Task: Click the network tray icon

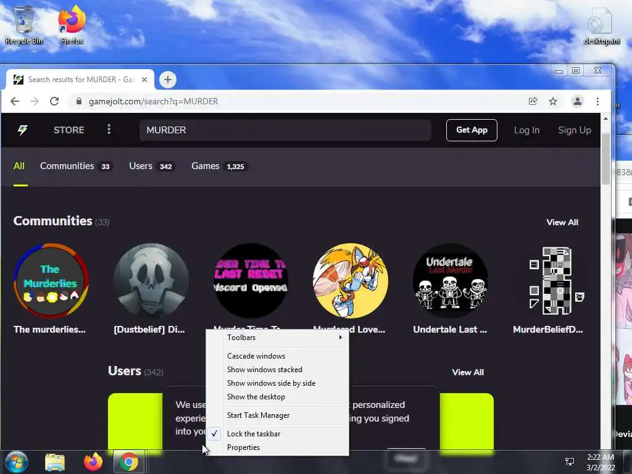Action: click(x=570, y=462)
